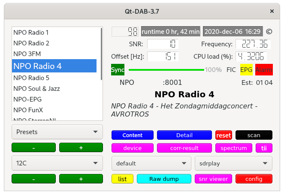Viewport: 284px width, 195px height.
Task: Click the :8001 ensemble ID text
Action: coord(172,82)
